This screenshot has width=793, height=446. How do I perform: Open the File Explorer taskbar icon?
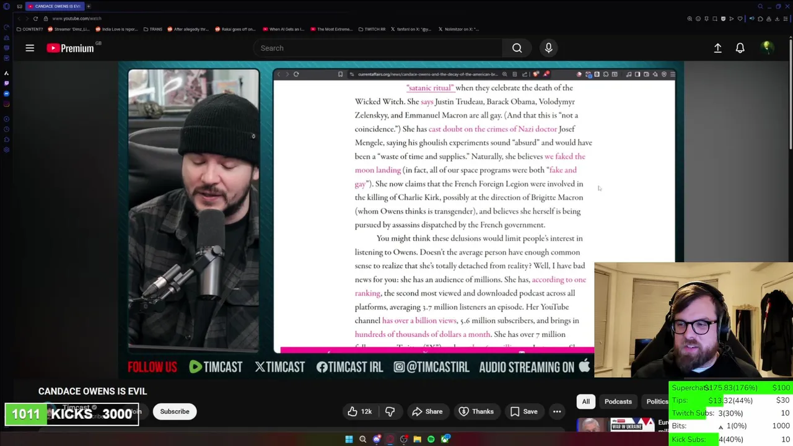coord(417,439)
